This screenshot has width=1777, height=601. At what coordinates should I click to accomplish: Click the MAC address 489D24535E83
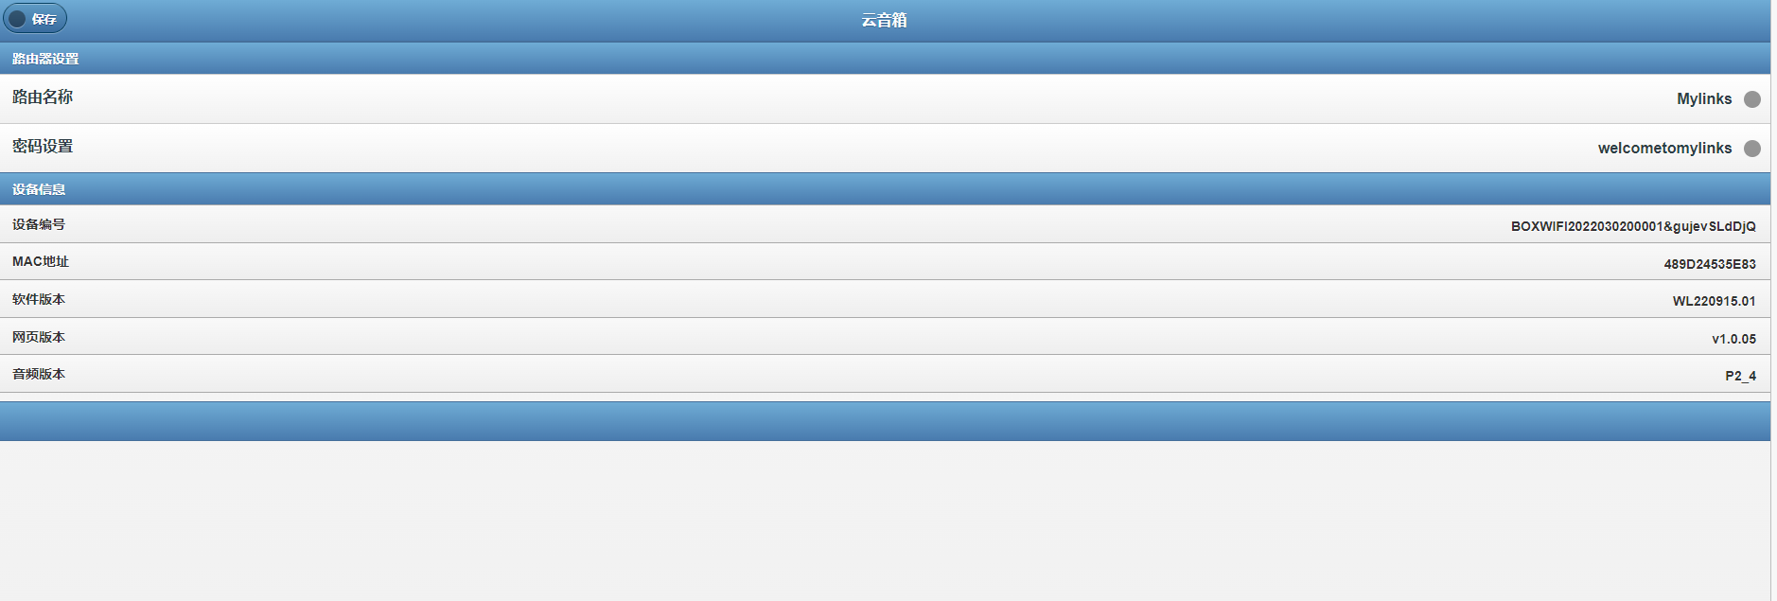coord(1709,264)
